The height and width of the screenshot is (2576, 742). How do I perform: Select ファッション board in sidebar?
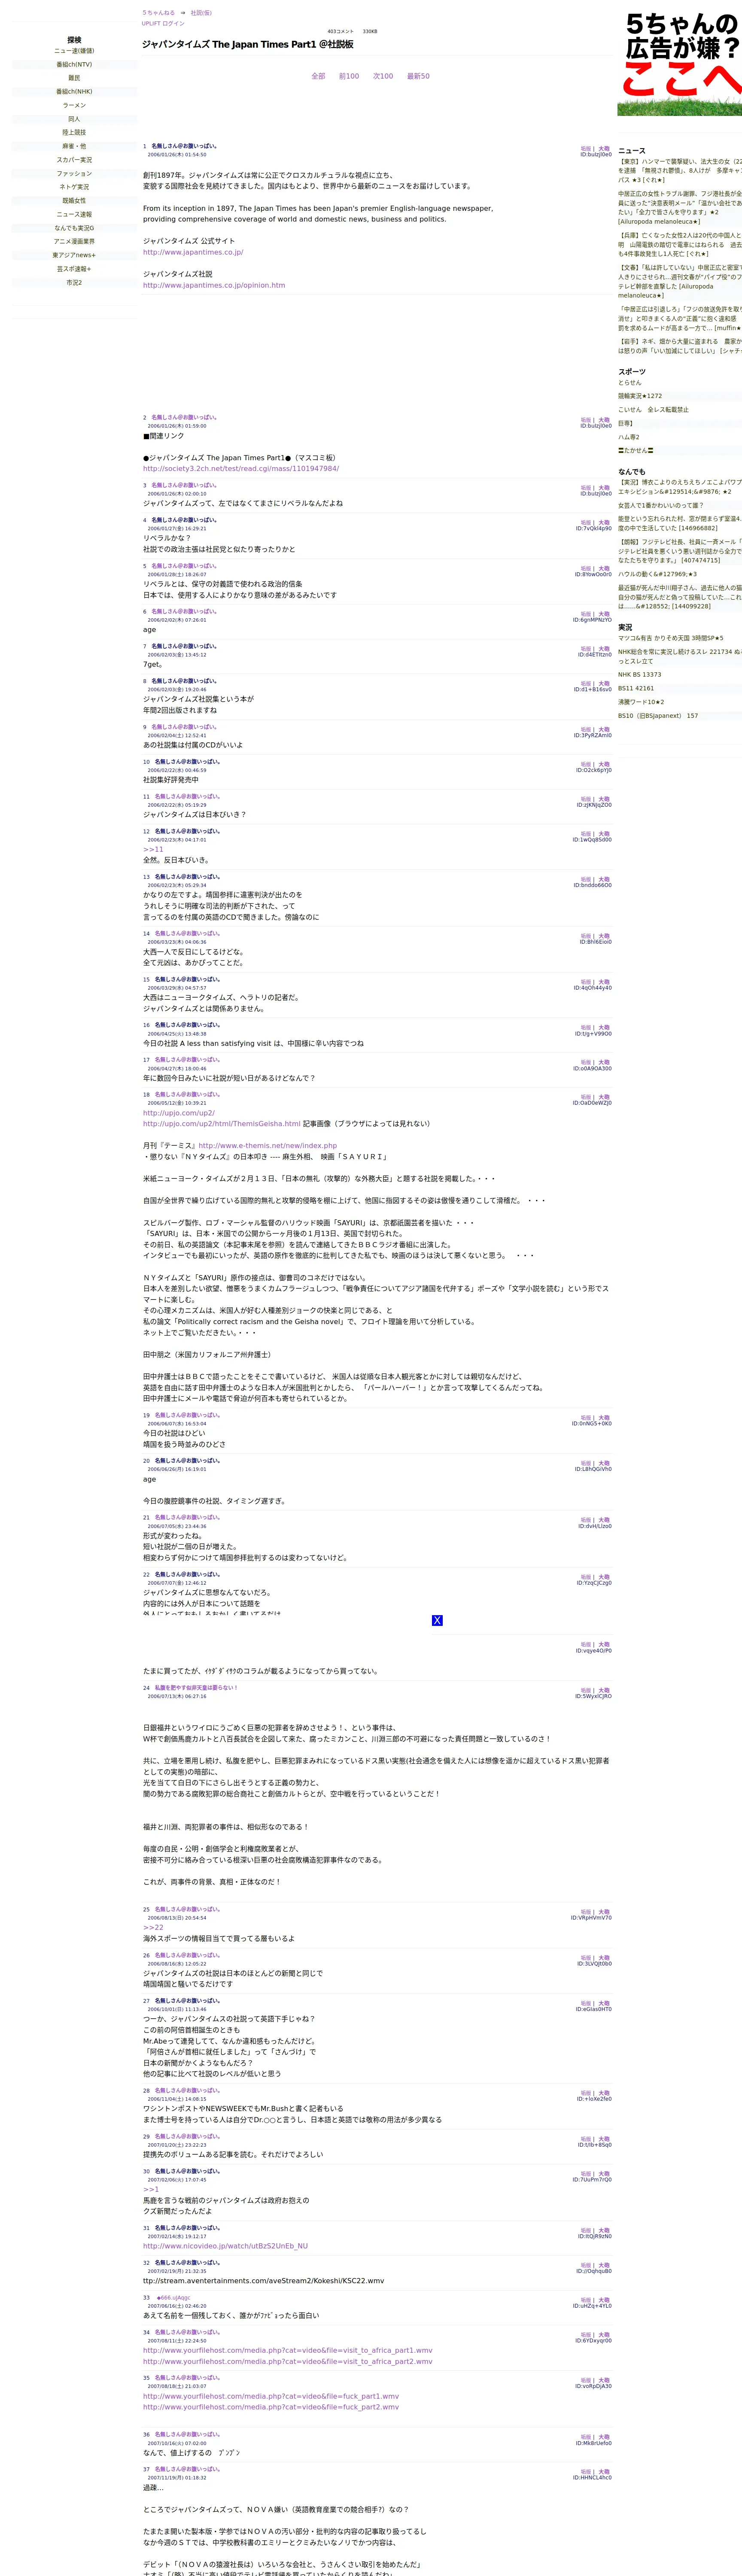74,173
